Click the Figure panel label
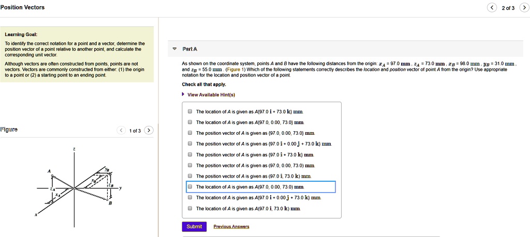 point(9,129)
